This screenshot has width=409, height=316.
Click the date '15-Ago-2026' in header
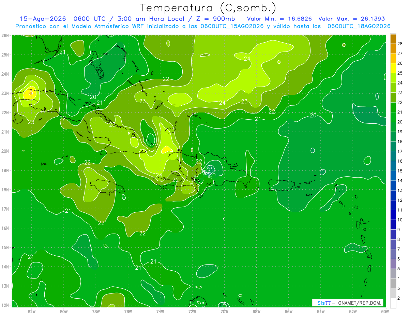(x=43, y=19)
